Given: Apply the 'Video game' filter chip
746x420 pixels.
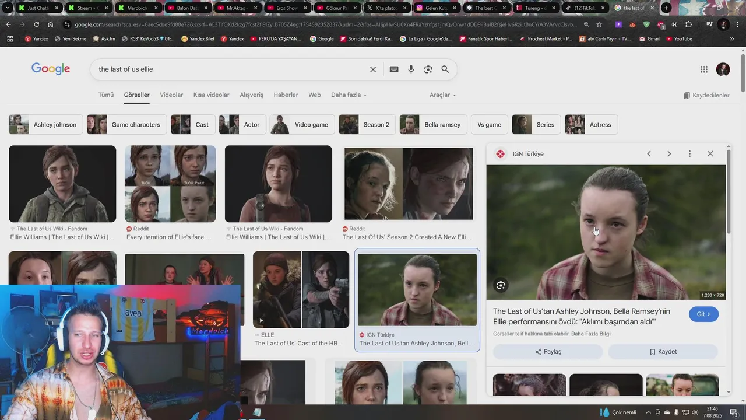Looking at the screenshot, I should coord(302,124).
